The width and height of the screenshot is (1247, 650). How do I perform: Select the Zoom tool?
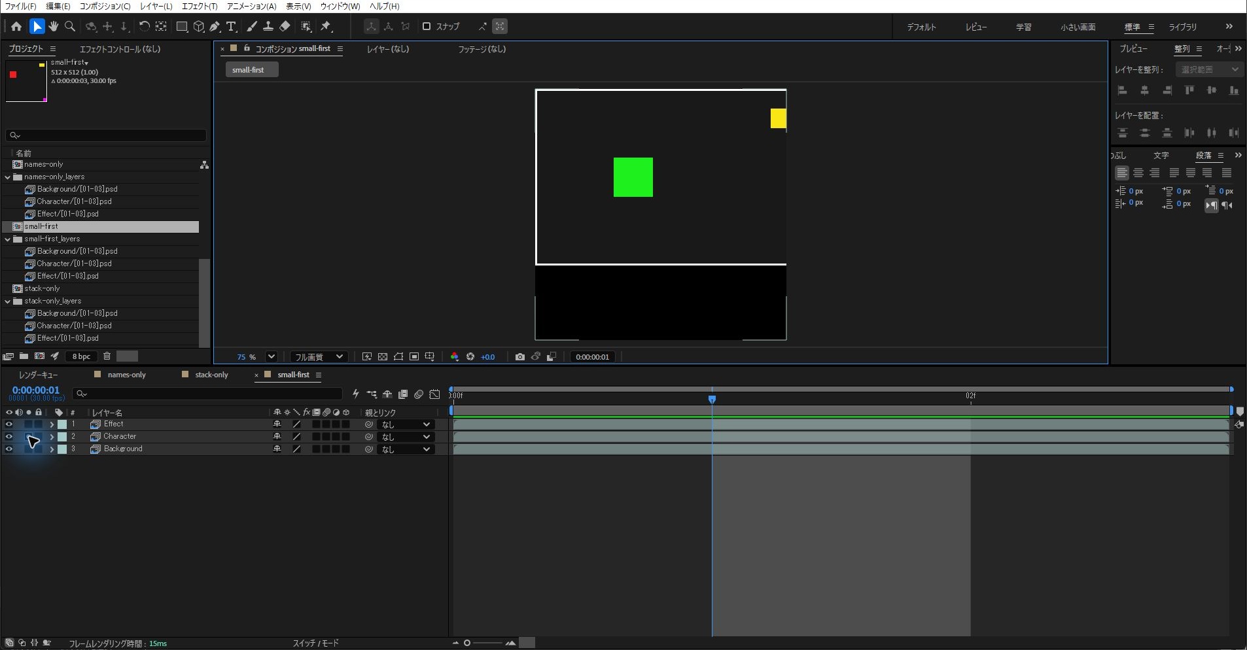70,27
